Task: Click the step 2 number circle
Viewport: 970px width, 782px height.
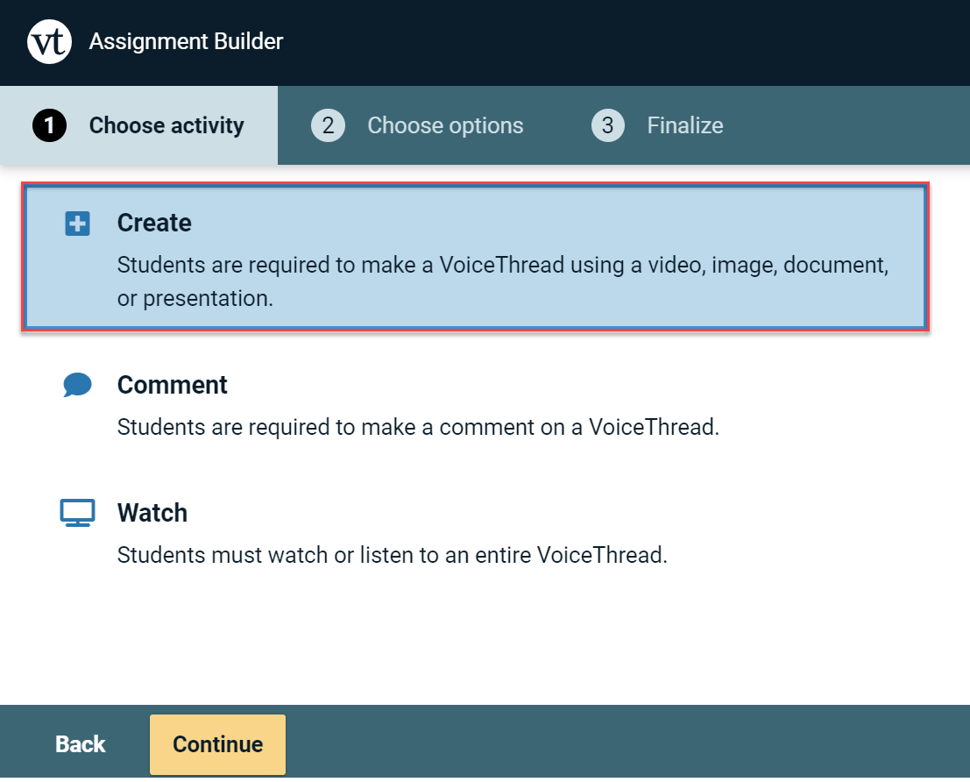Action: pyautogui.click(x=328, y=126)
